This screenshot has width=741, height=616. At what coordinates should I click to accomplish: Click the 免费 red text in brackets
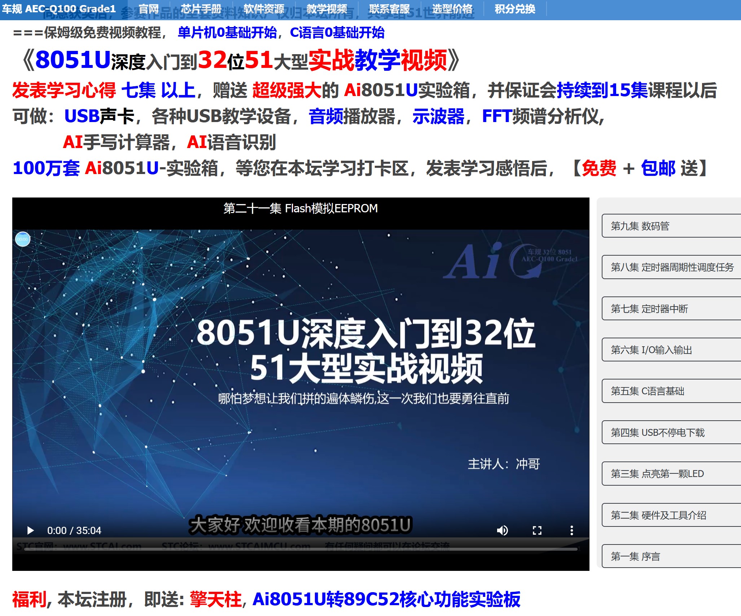click(599, 168)
